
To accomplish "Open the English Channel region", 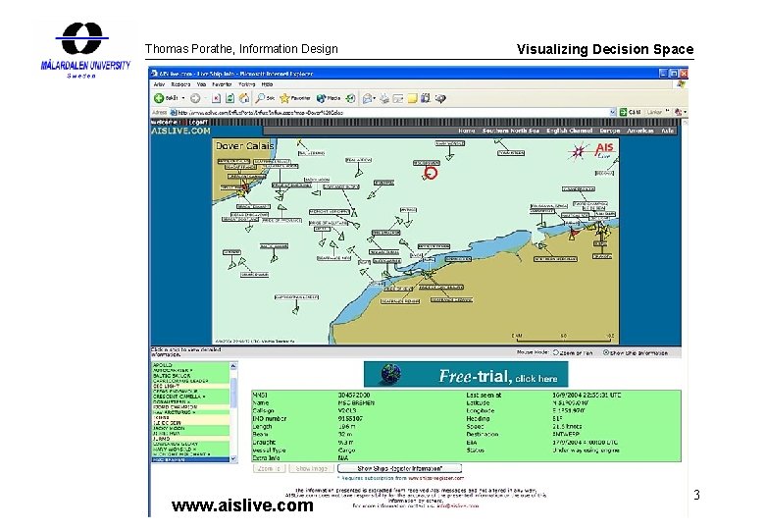I will 570,131.
